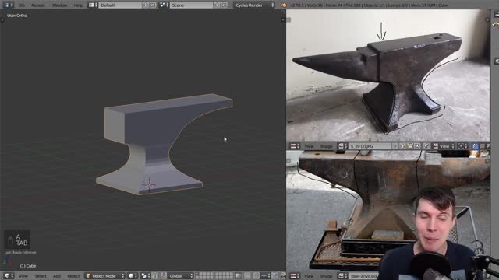Open the upper image editor View menu
This screenshot has height=280, width=499.
pyautogui.click(x=309, y=146)
